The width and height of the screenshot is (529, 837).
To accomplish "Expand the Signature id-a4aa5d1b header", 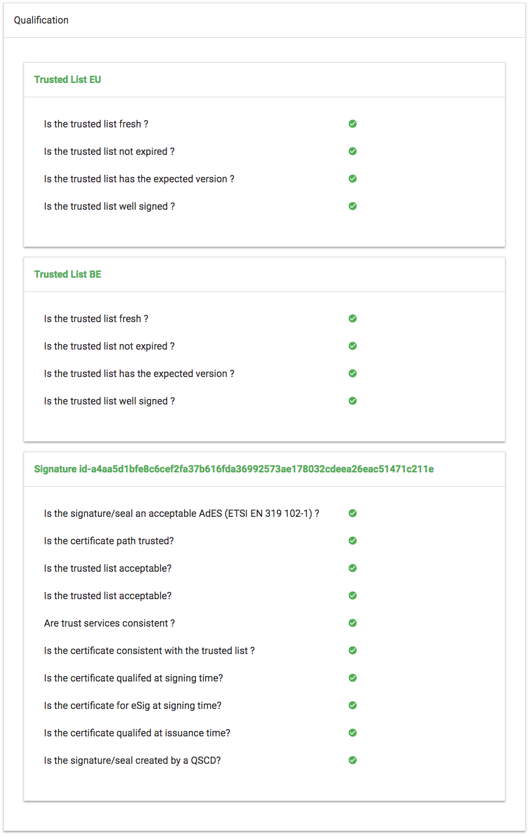I will pos(234,469).
